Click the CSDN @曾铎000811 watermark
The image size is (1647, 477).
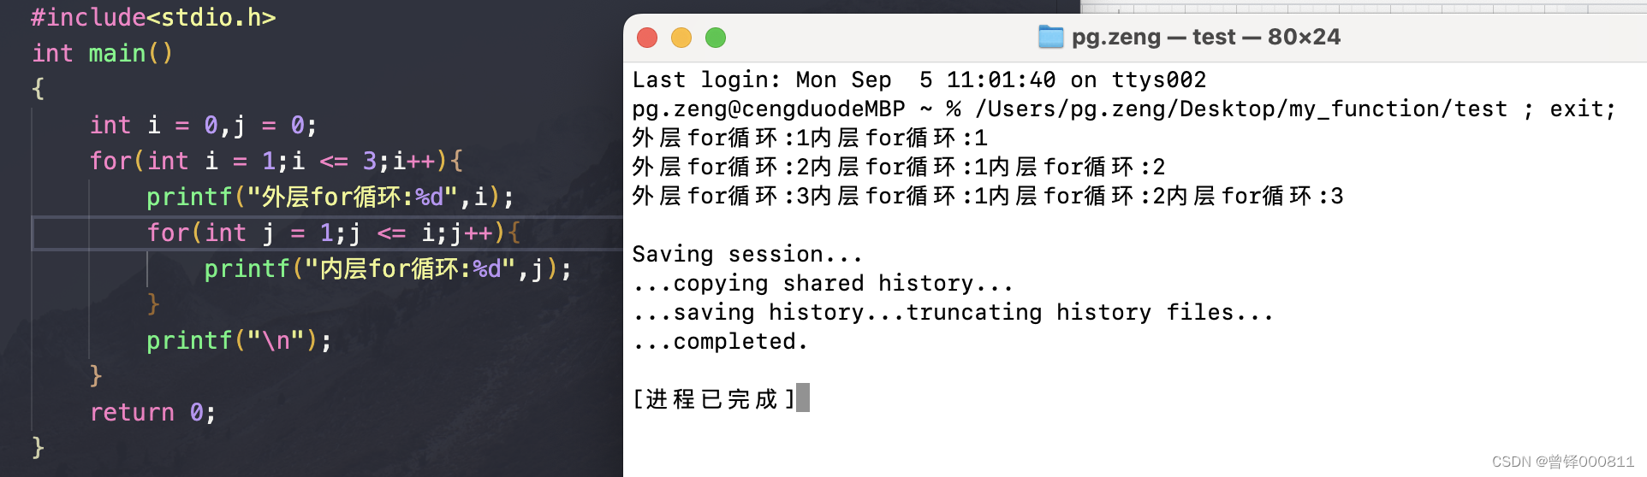[x=1563, y=462]
